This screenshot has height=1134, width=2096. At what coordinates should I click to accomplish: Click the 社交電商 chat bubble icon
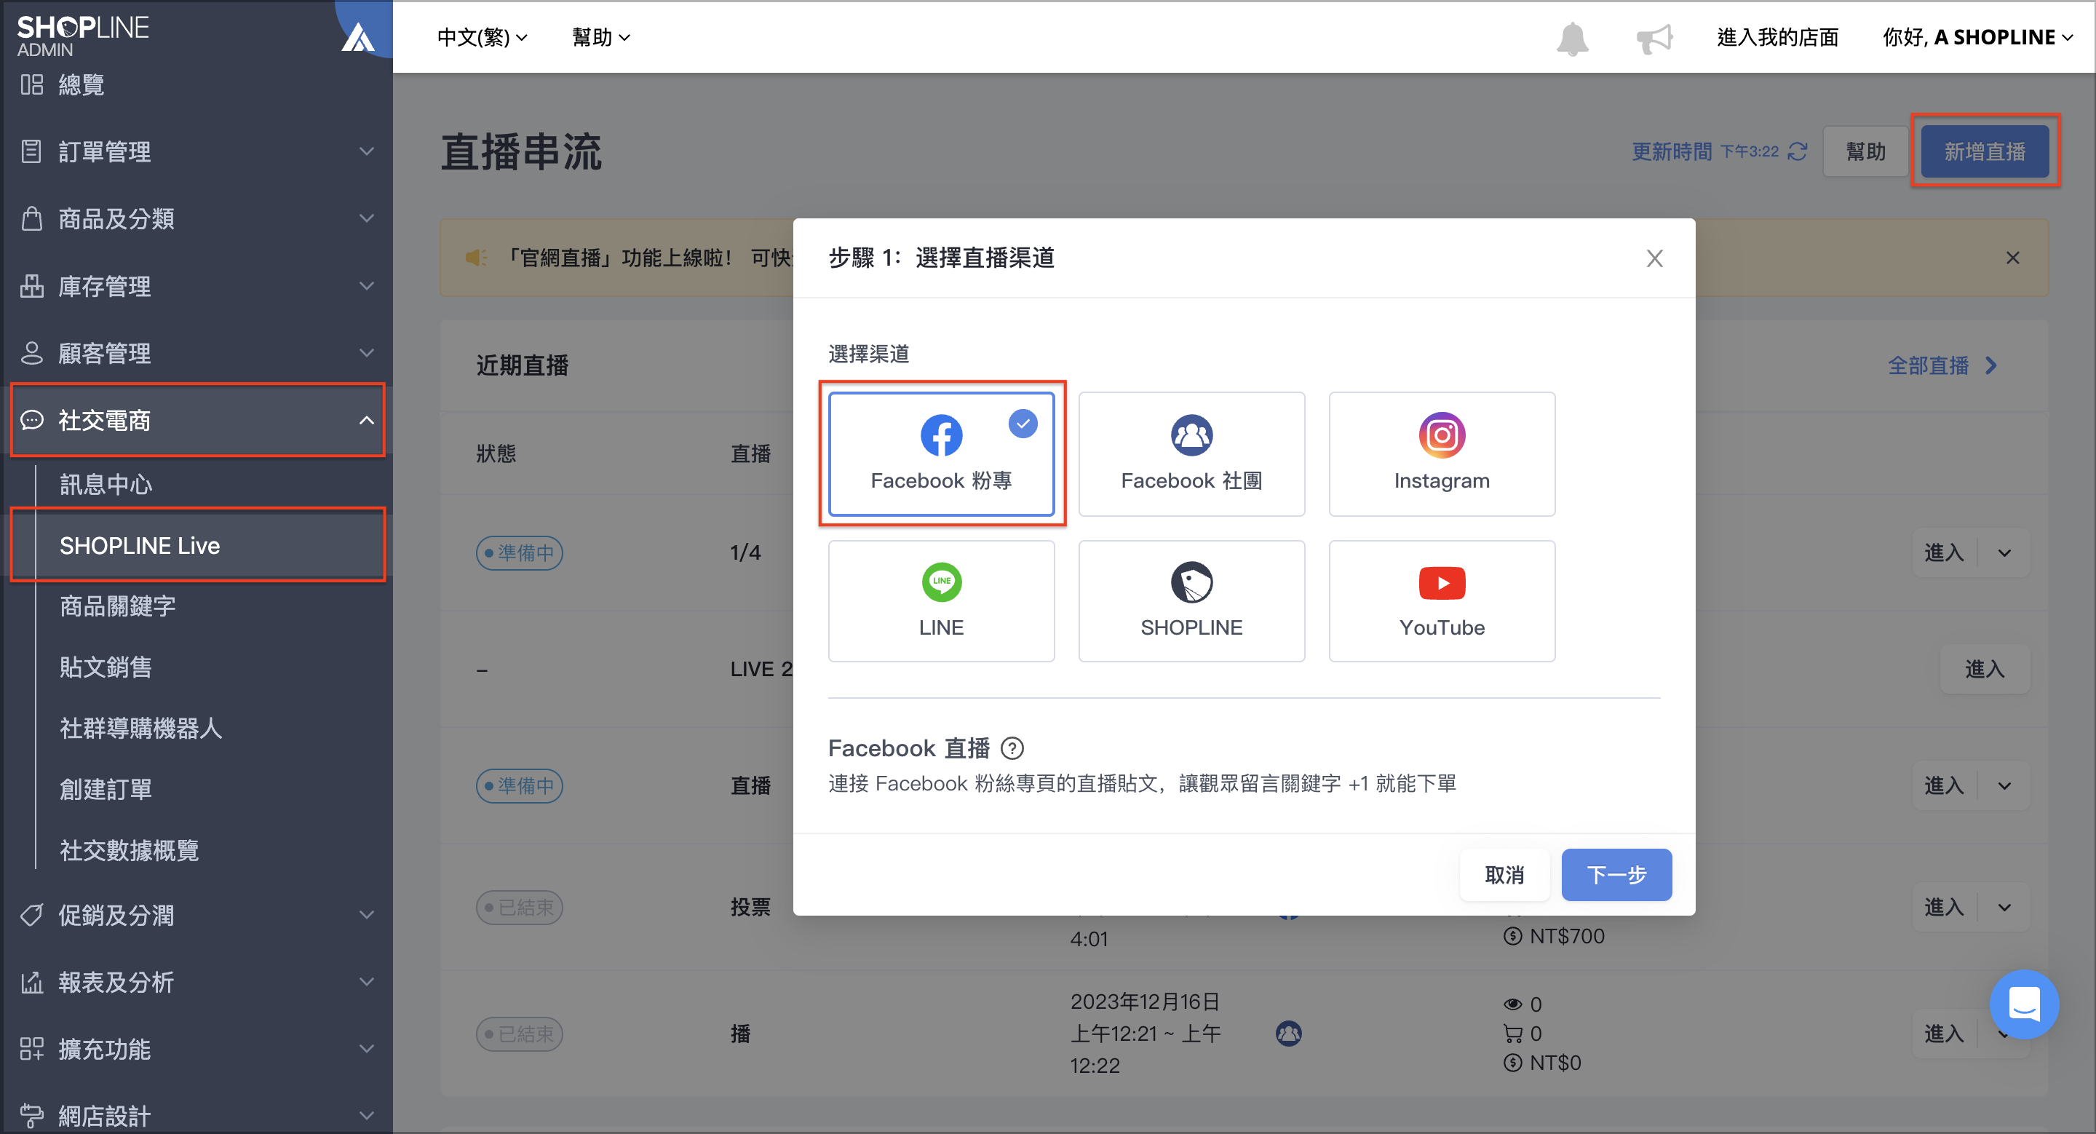[31, 420]
